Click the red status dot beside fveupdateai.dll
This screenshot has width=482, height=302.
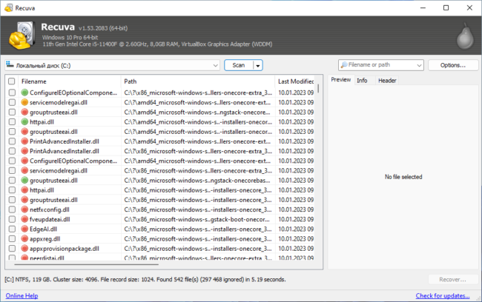(24, 219)
